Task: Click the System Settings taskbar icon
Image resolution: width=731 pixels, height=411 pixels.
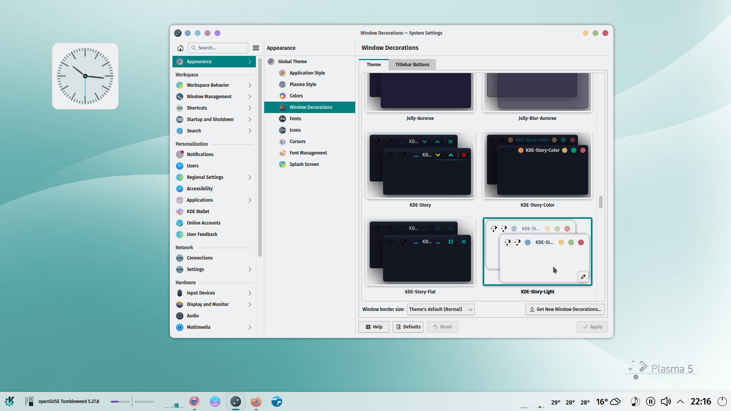Action: [x=236, y=401]
